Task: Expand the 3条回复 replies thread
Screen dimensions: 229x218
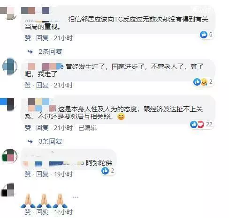Action: pyautogui.click(x=50, y=141)
